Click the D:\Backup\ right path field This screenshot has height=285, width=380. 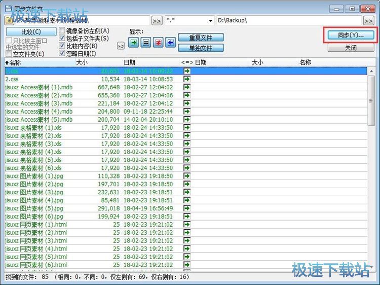click(x=289, y=21)
